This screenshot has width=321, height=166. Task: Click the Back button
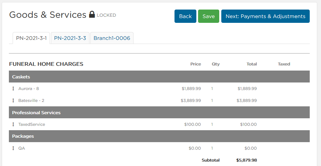click(185, 16)
